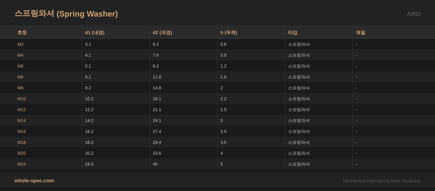
Task: Click inner diameter value 14.2
Action: click(x=89, y=121)
